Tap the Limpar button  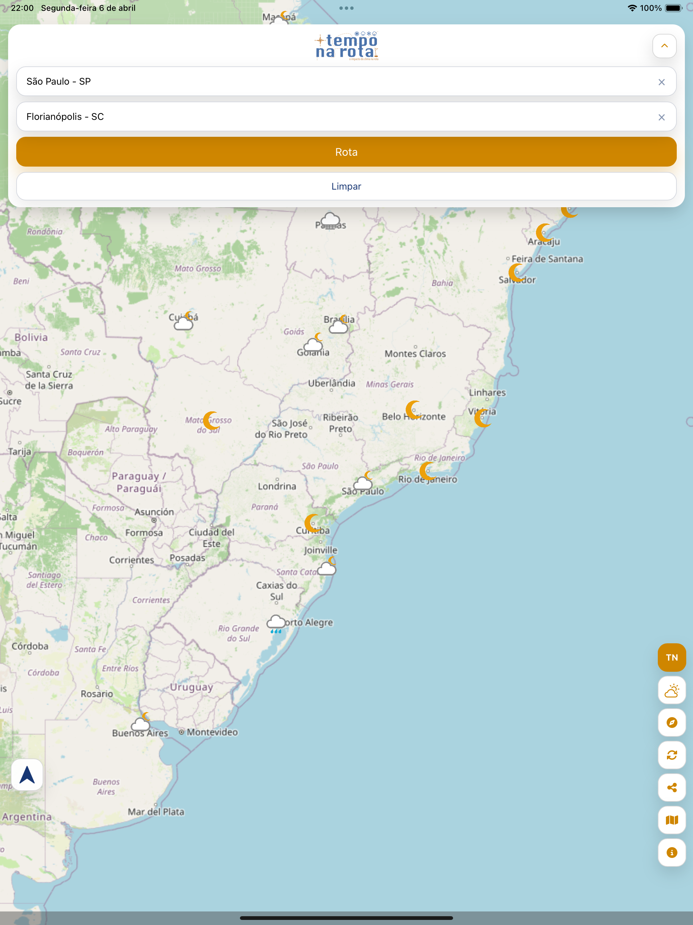click(x=346, y=187)
